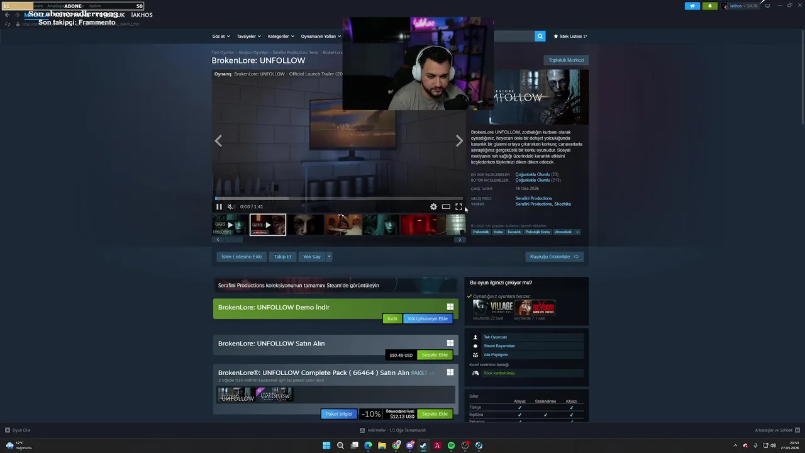Open Kuyruğu Görüntüle queue button

click(554, 257)
